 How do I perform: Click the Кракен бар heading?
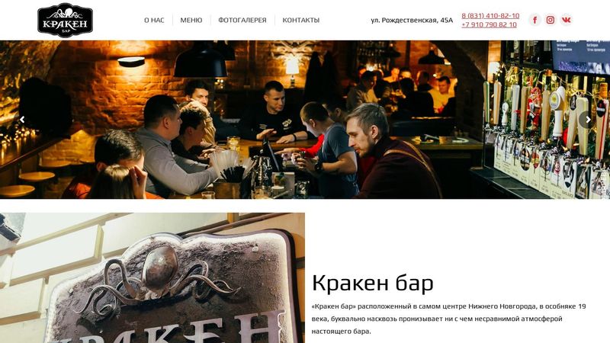372,283
